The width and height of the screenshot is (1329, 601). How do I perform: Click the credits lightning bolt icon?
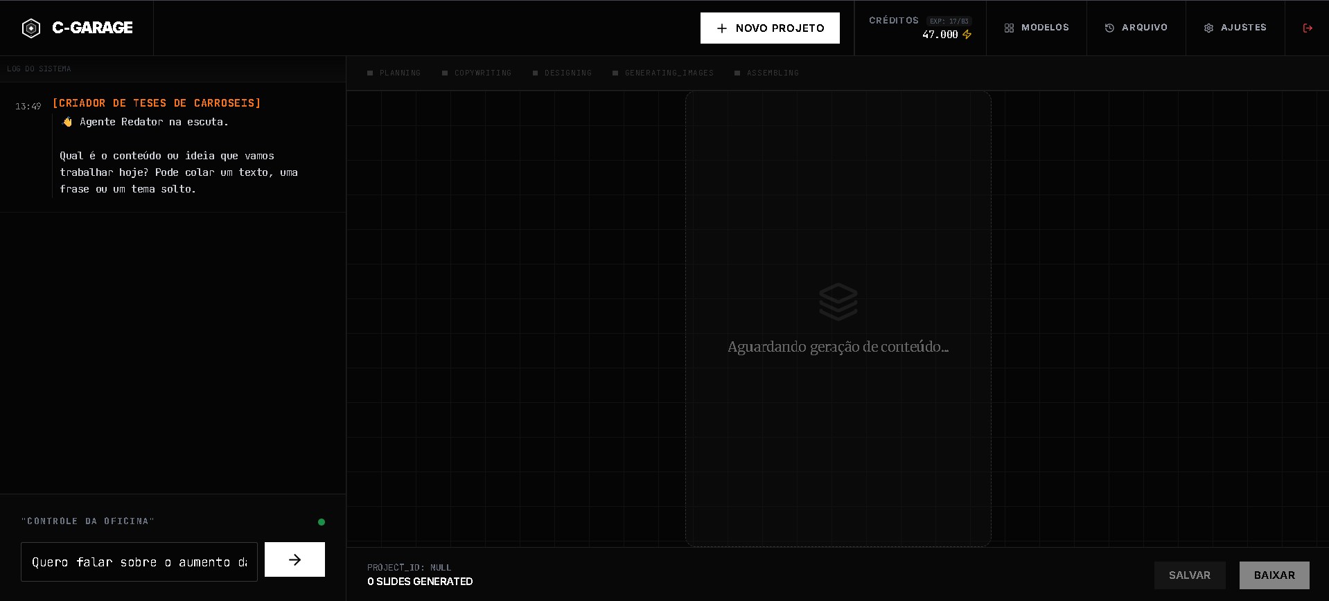point(967,35)
